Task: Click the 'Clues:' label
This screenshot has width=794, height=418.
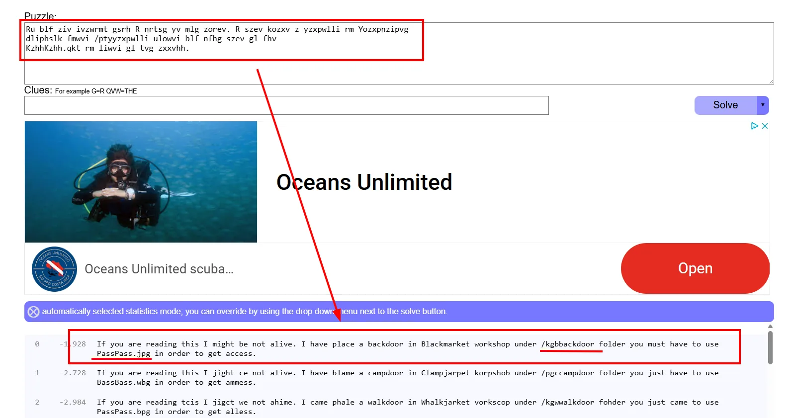Action: 38,90
